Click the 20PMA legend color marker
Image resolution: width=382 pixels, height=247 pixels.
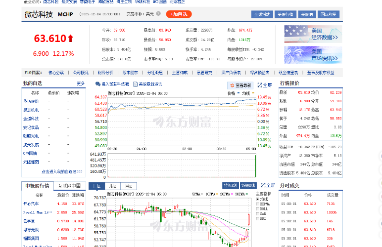[232, 194]
